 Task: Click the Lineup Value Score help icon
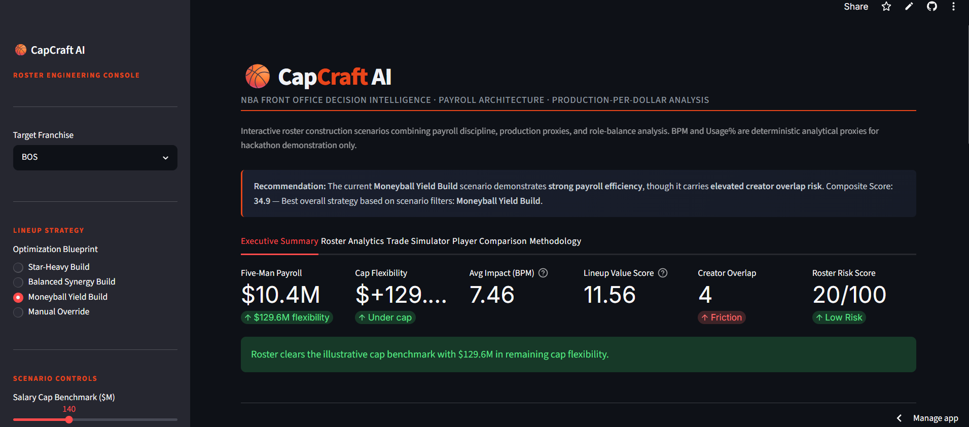pyautogui.click(x=663, y=273)
